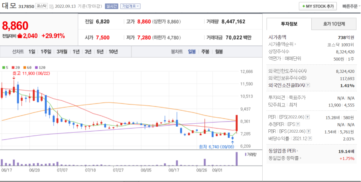Choose the 일봉 daily candle chart
Viewport: 361px width, 182px height.
[x=192, y=52]
